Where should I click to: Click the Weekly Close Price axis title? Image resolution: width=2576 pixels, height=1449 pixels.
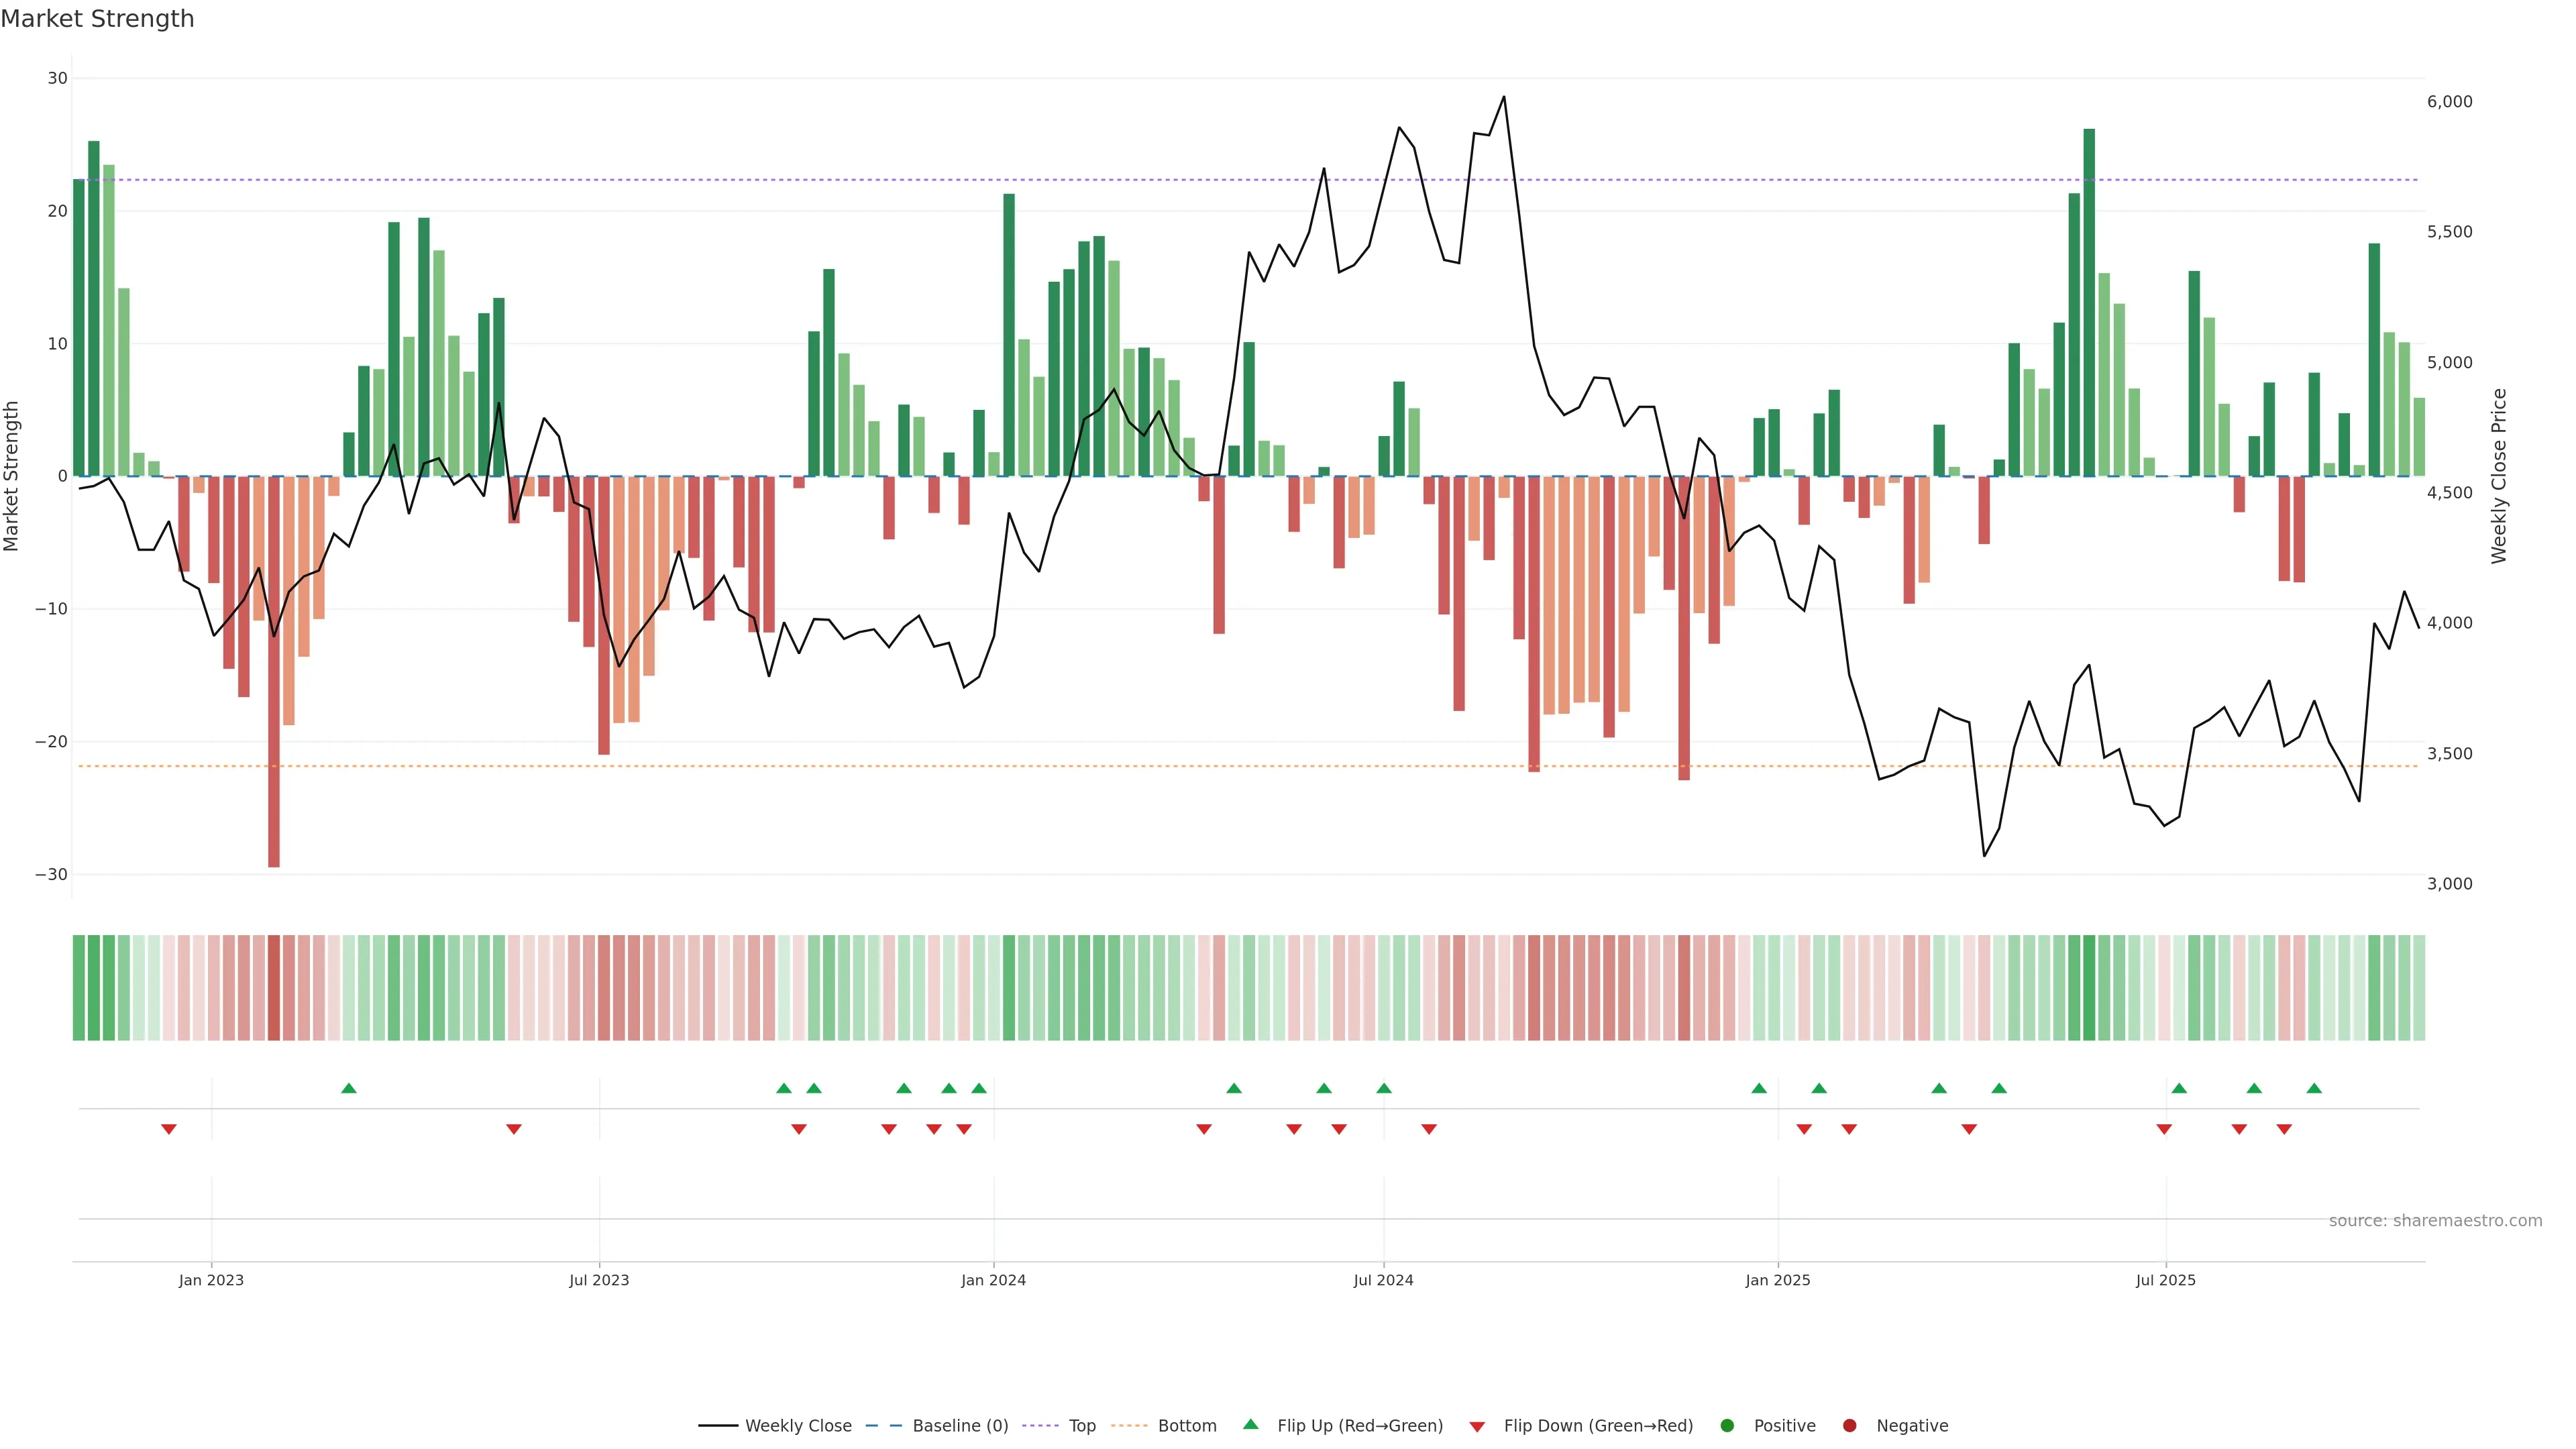pyautogui.click(x=2499, y=476)
